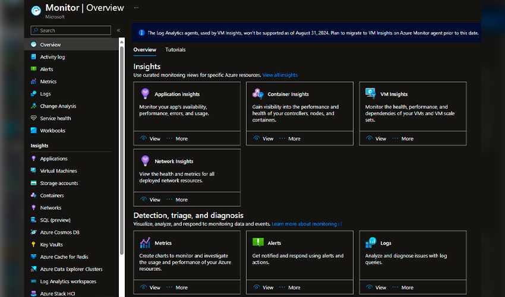Click the Log Analytics agents notification banner
This screenshot has width=505, height=297.
307,33
